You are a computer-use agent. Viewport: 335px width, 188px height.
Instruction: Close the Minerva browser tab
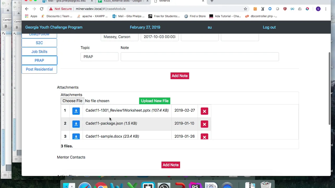point(203,1)
